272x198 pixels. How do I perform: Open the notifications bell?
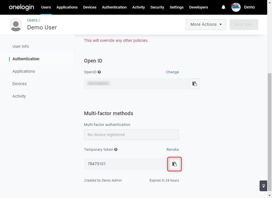tap(223, 7)
